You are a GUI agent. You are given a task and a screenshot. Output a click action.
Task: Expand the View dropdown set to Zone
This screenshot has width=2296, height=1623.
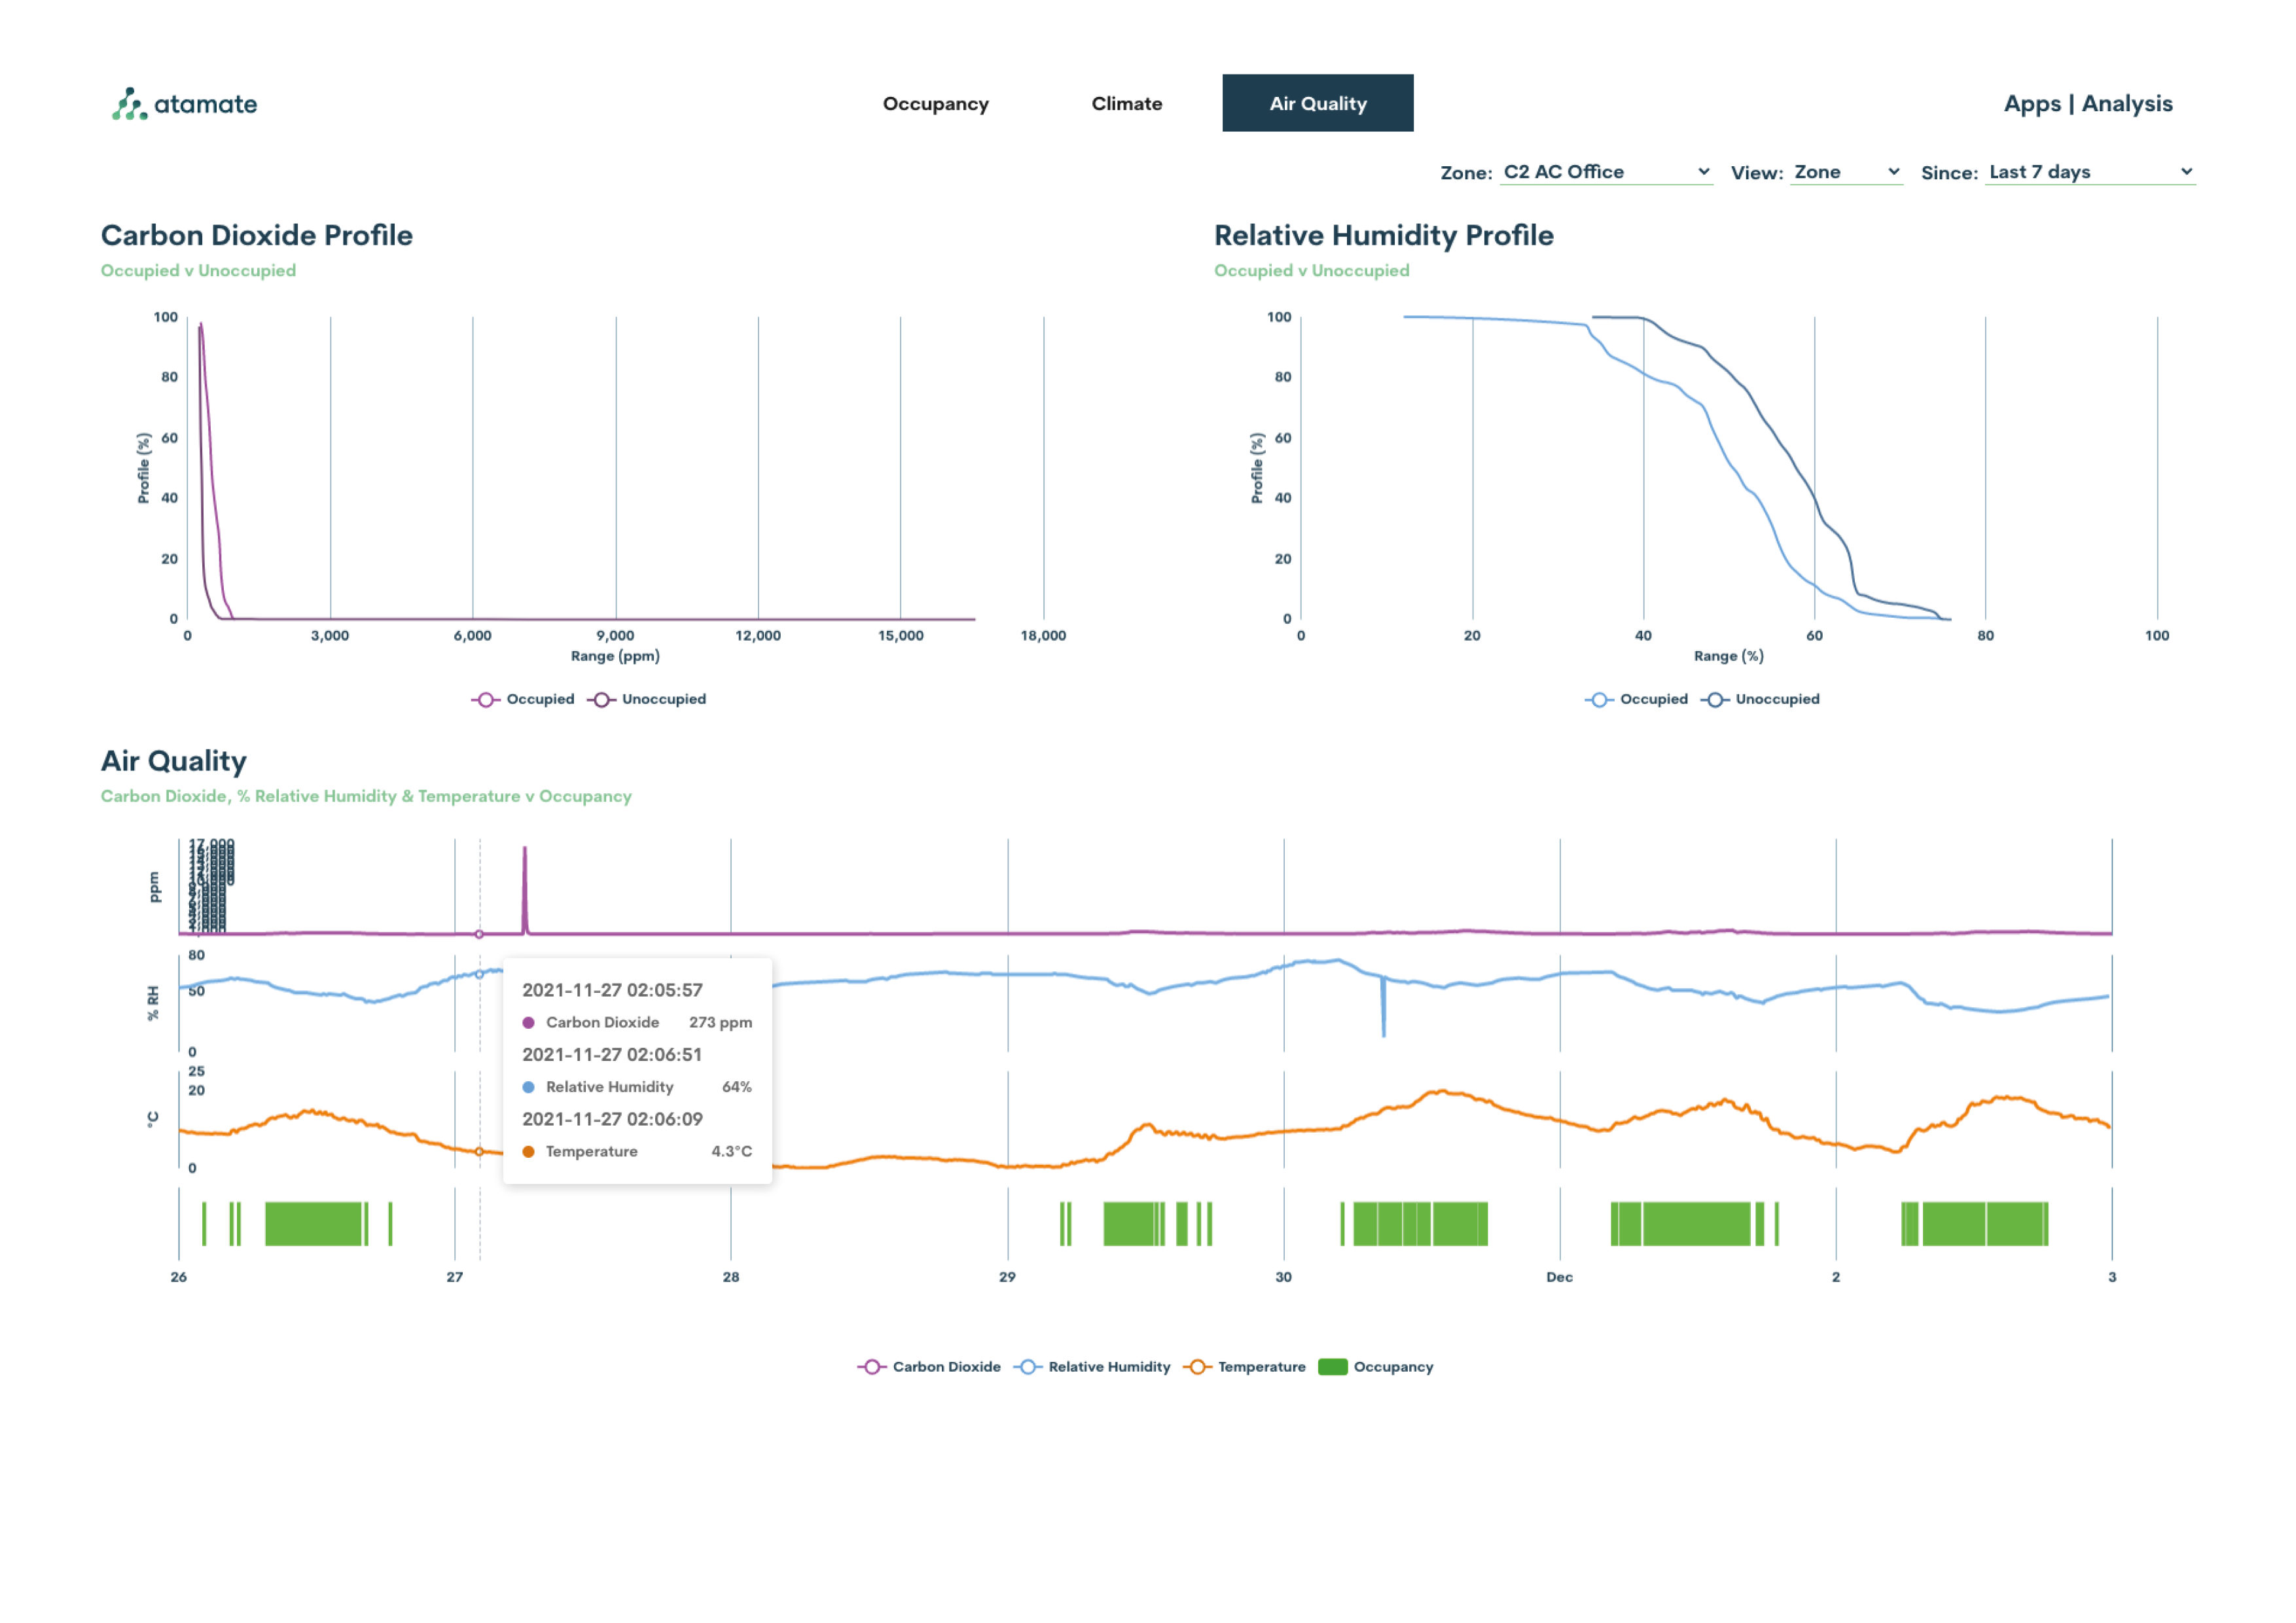(1846, 172)
